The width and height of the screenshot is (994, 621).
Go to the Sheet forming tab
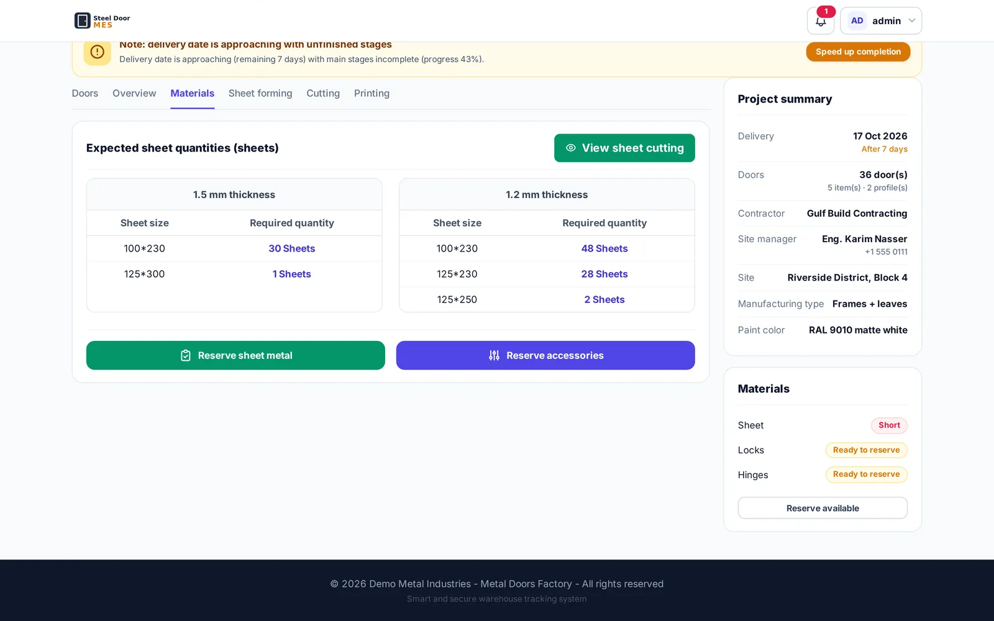tap(260, 93)
